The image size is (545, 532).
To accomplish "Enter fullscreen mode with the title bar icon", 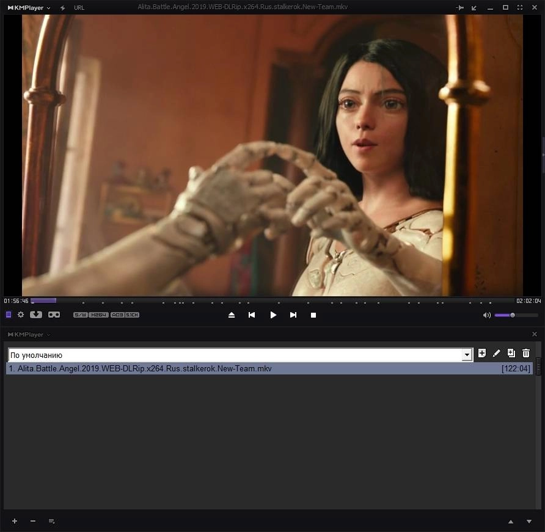I will tap(520, 8).
